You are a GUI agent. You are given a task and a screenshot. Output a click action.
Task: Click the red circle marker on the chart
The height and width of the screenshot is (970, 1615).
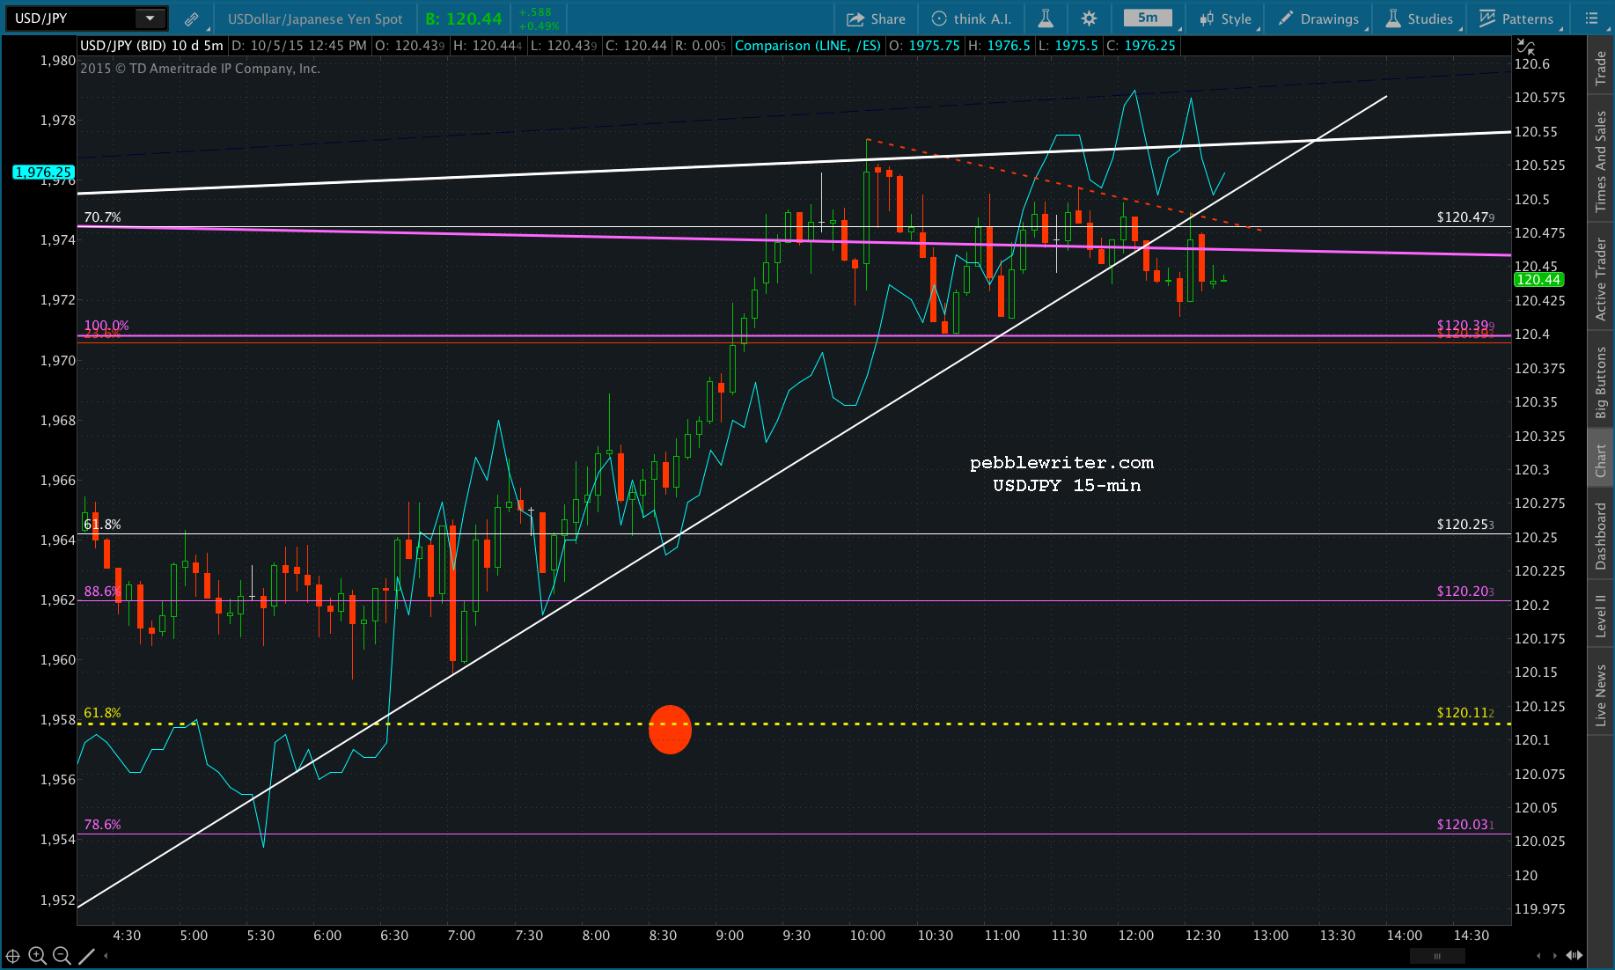(x=670, y=730)
